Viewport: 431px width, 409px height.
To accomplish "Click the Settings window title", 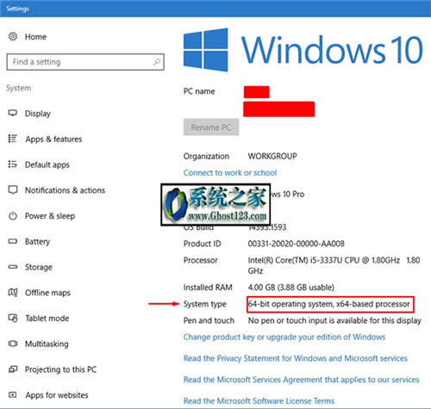I will point(17,9).
